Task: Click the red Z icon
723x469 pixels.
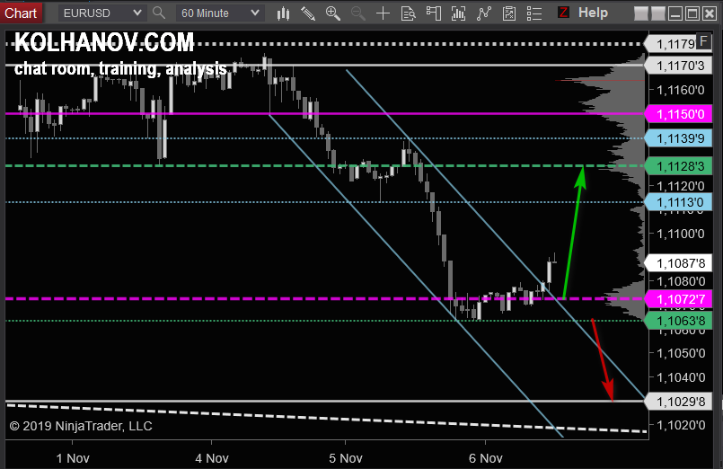Action: [563, 13]
